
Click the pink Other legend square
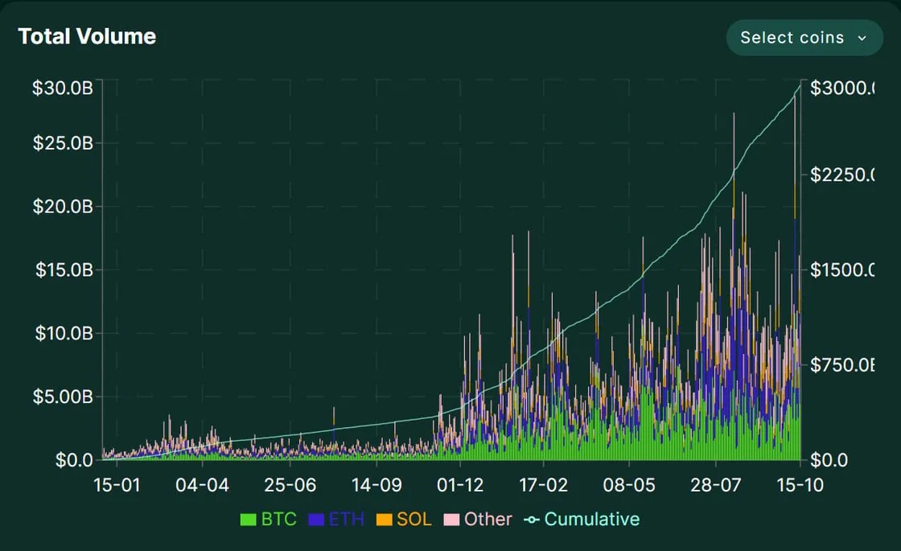pos(451,520)
